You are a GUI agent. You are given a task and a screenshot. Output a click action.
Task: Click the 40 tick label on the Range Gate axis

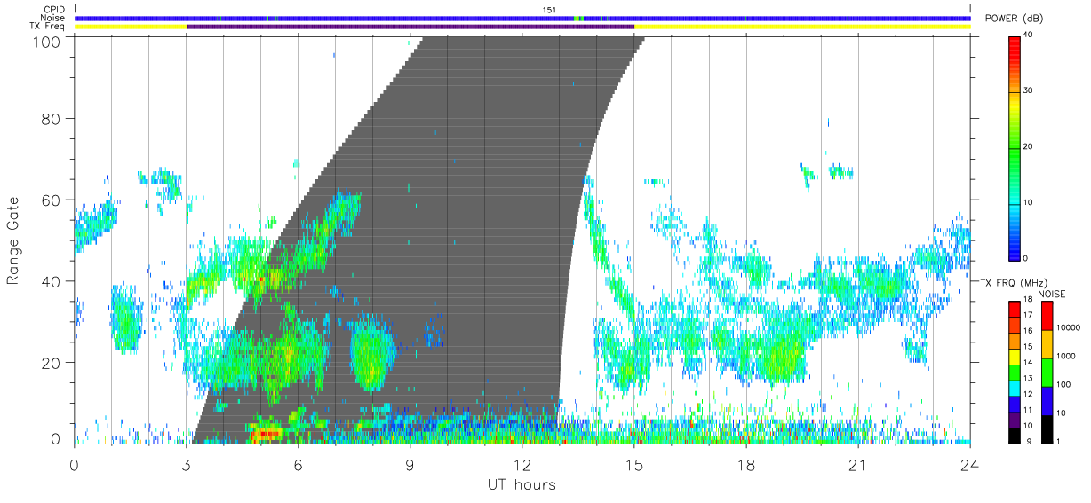coord(52,281)
